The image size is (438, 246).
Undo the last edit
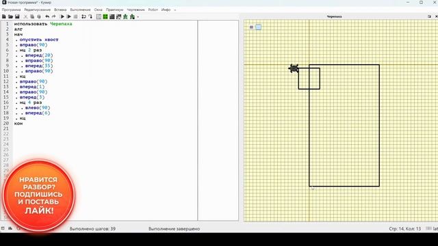47,16
